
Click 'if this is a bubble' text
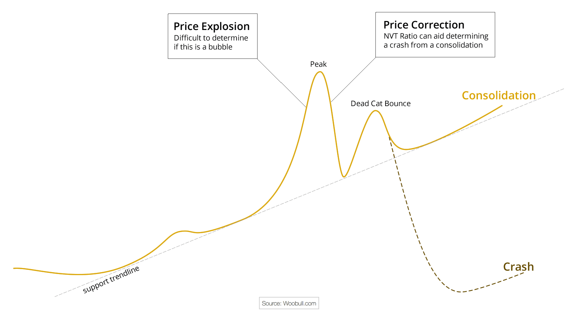[203, 47]
